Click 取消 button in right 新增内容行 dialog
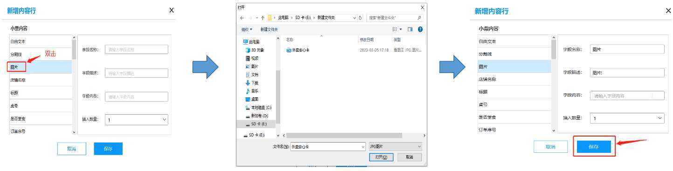Viewport: 673px width, 171px height. coord(550,147)
